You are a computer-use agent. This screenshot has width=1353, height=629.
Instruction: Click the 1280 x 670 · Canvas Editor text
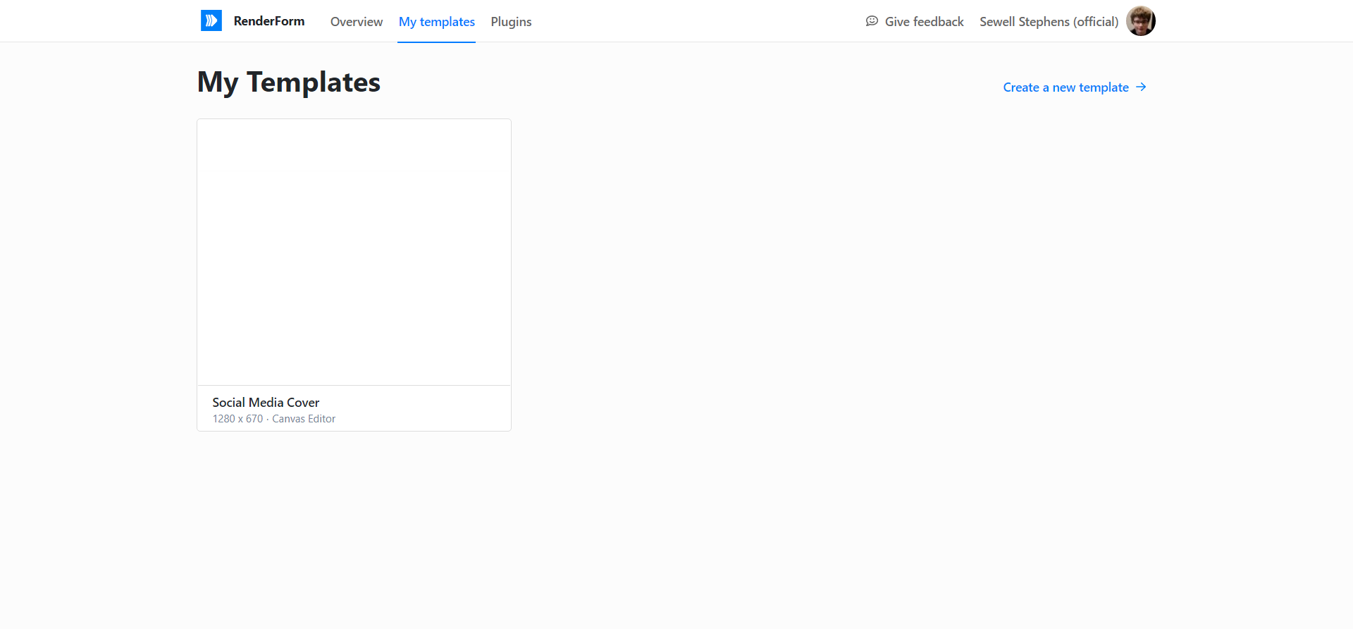(x=274, y=419)
